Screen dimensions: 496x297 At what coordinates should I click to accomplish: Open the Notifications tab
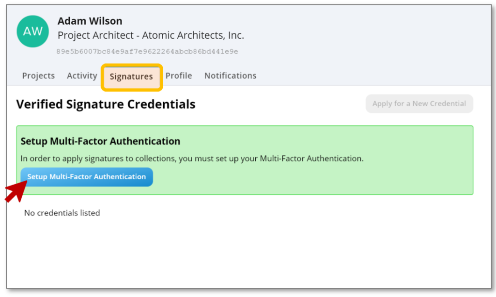pos(230,76)
